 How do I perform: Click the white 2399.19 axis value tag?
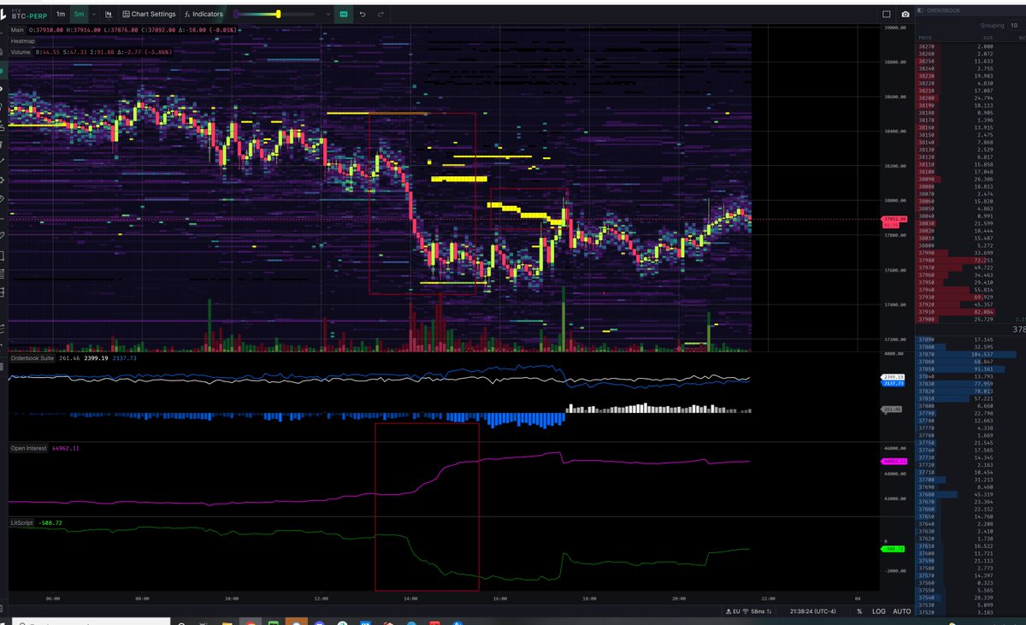tap(894, 377)
